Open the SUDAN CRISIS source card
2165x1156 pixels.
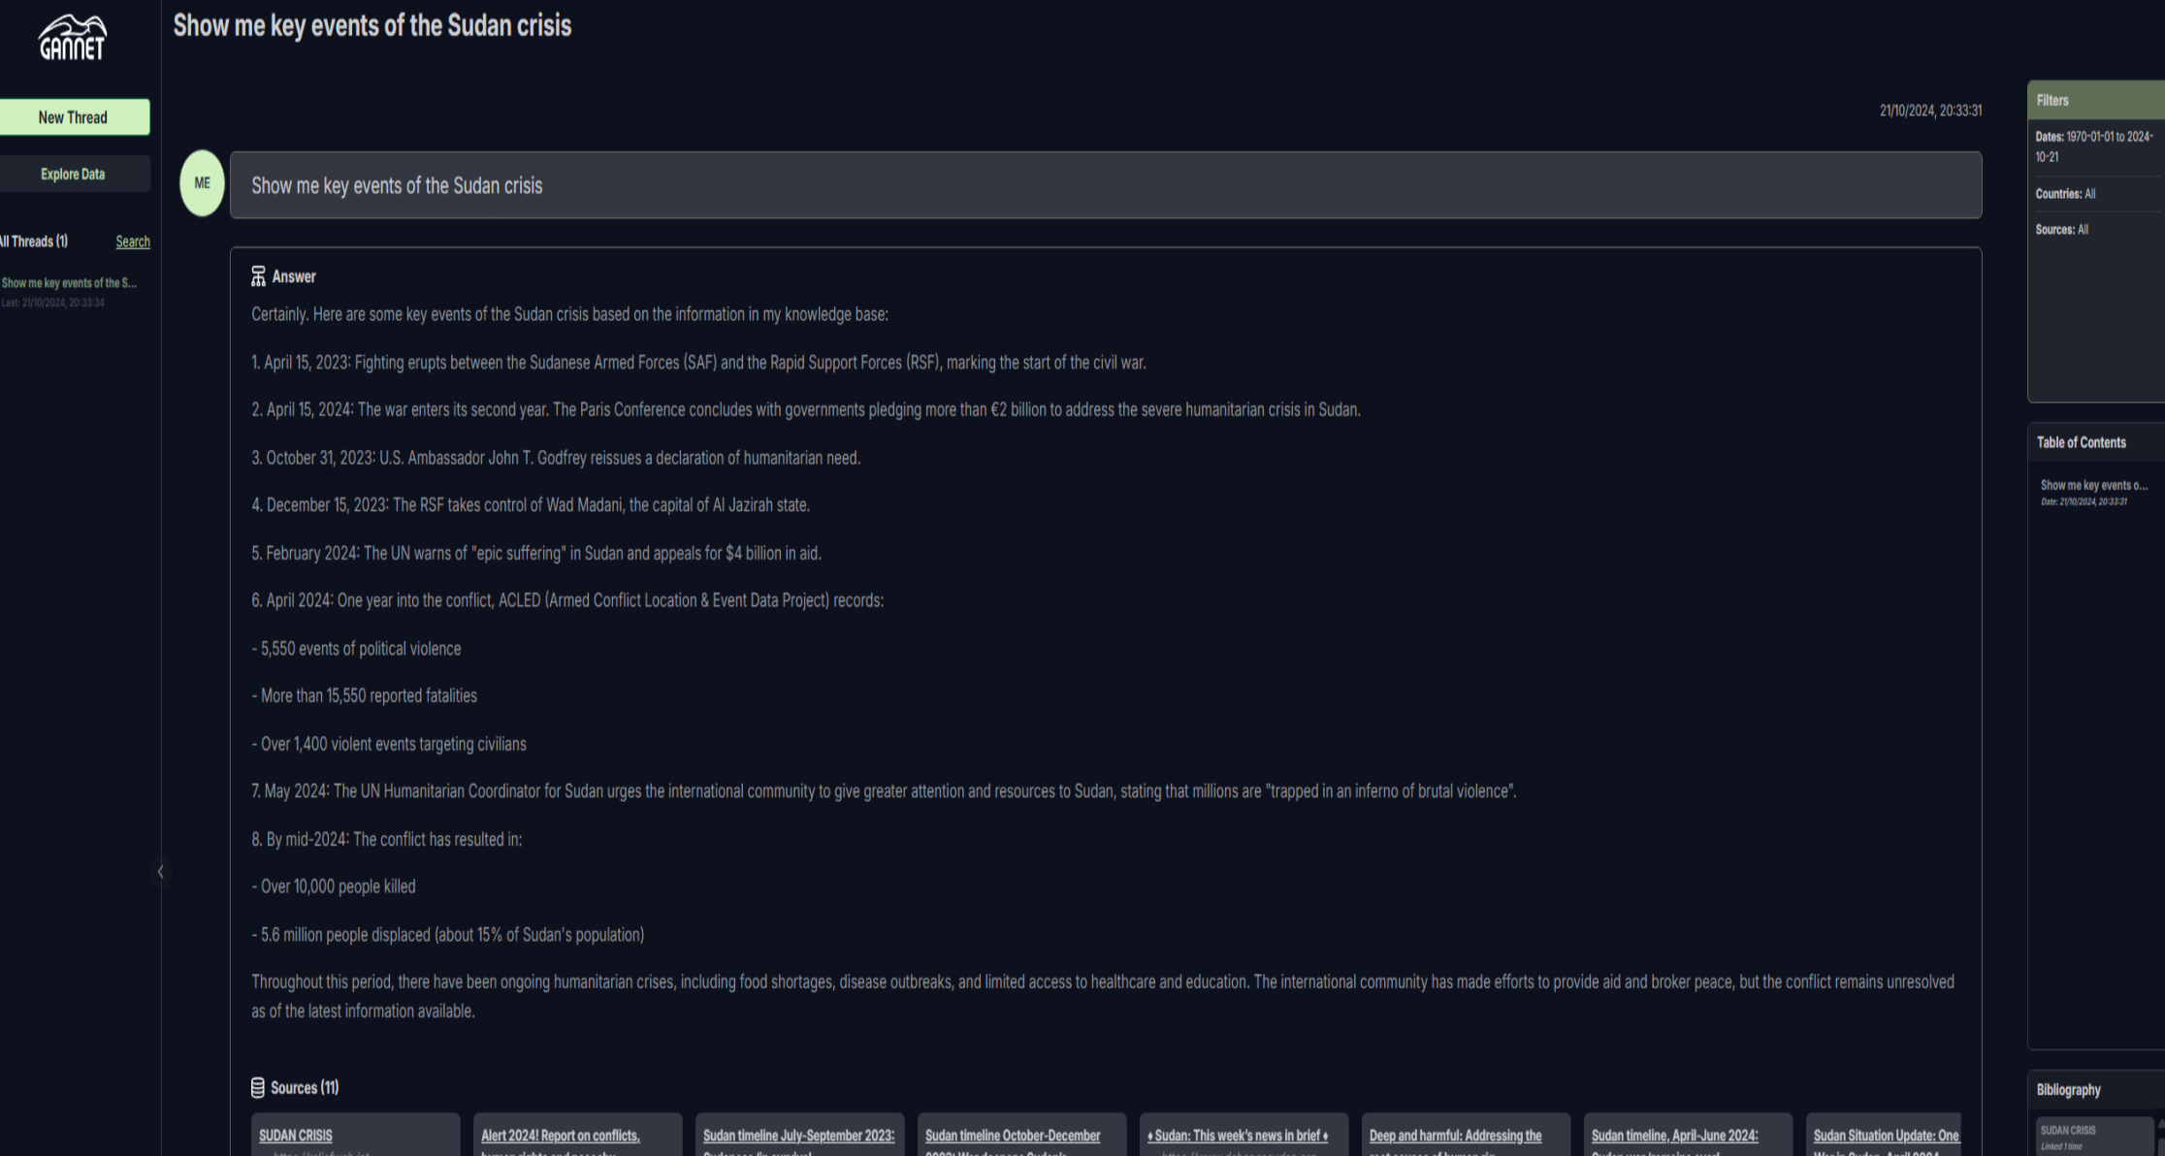pyautogui.click(x=355, y=1135)
